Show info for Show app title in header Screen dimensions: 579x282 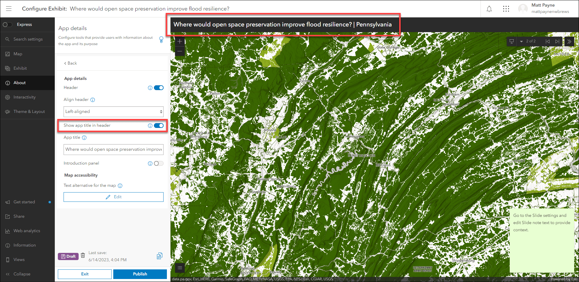pos(150,126)
